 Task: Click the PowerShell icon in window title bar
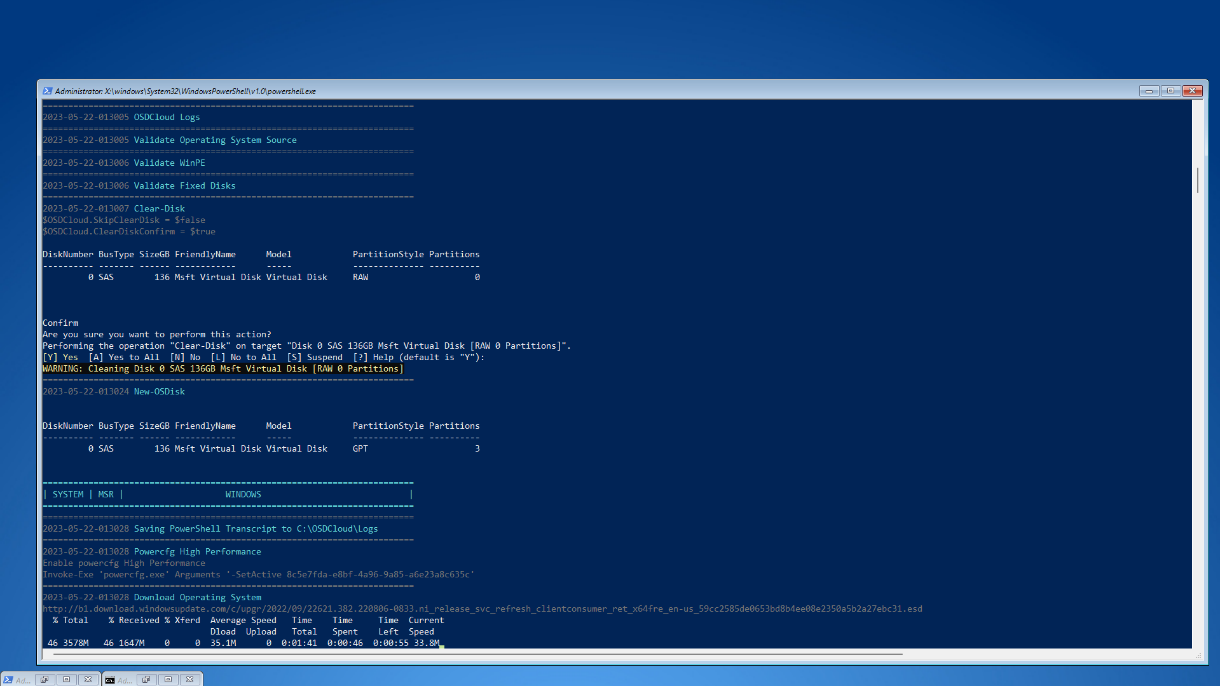tap(47, 91)
